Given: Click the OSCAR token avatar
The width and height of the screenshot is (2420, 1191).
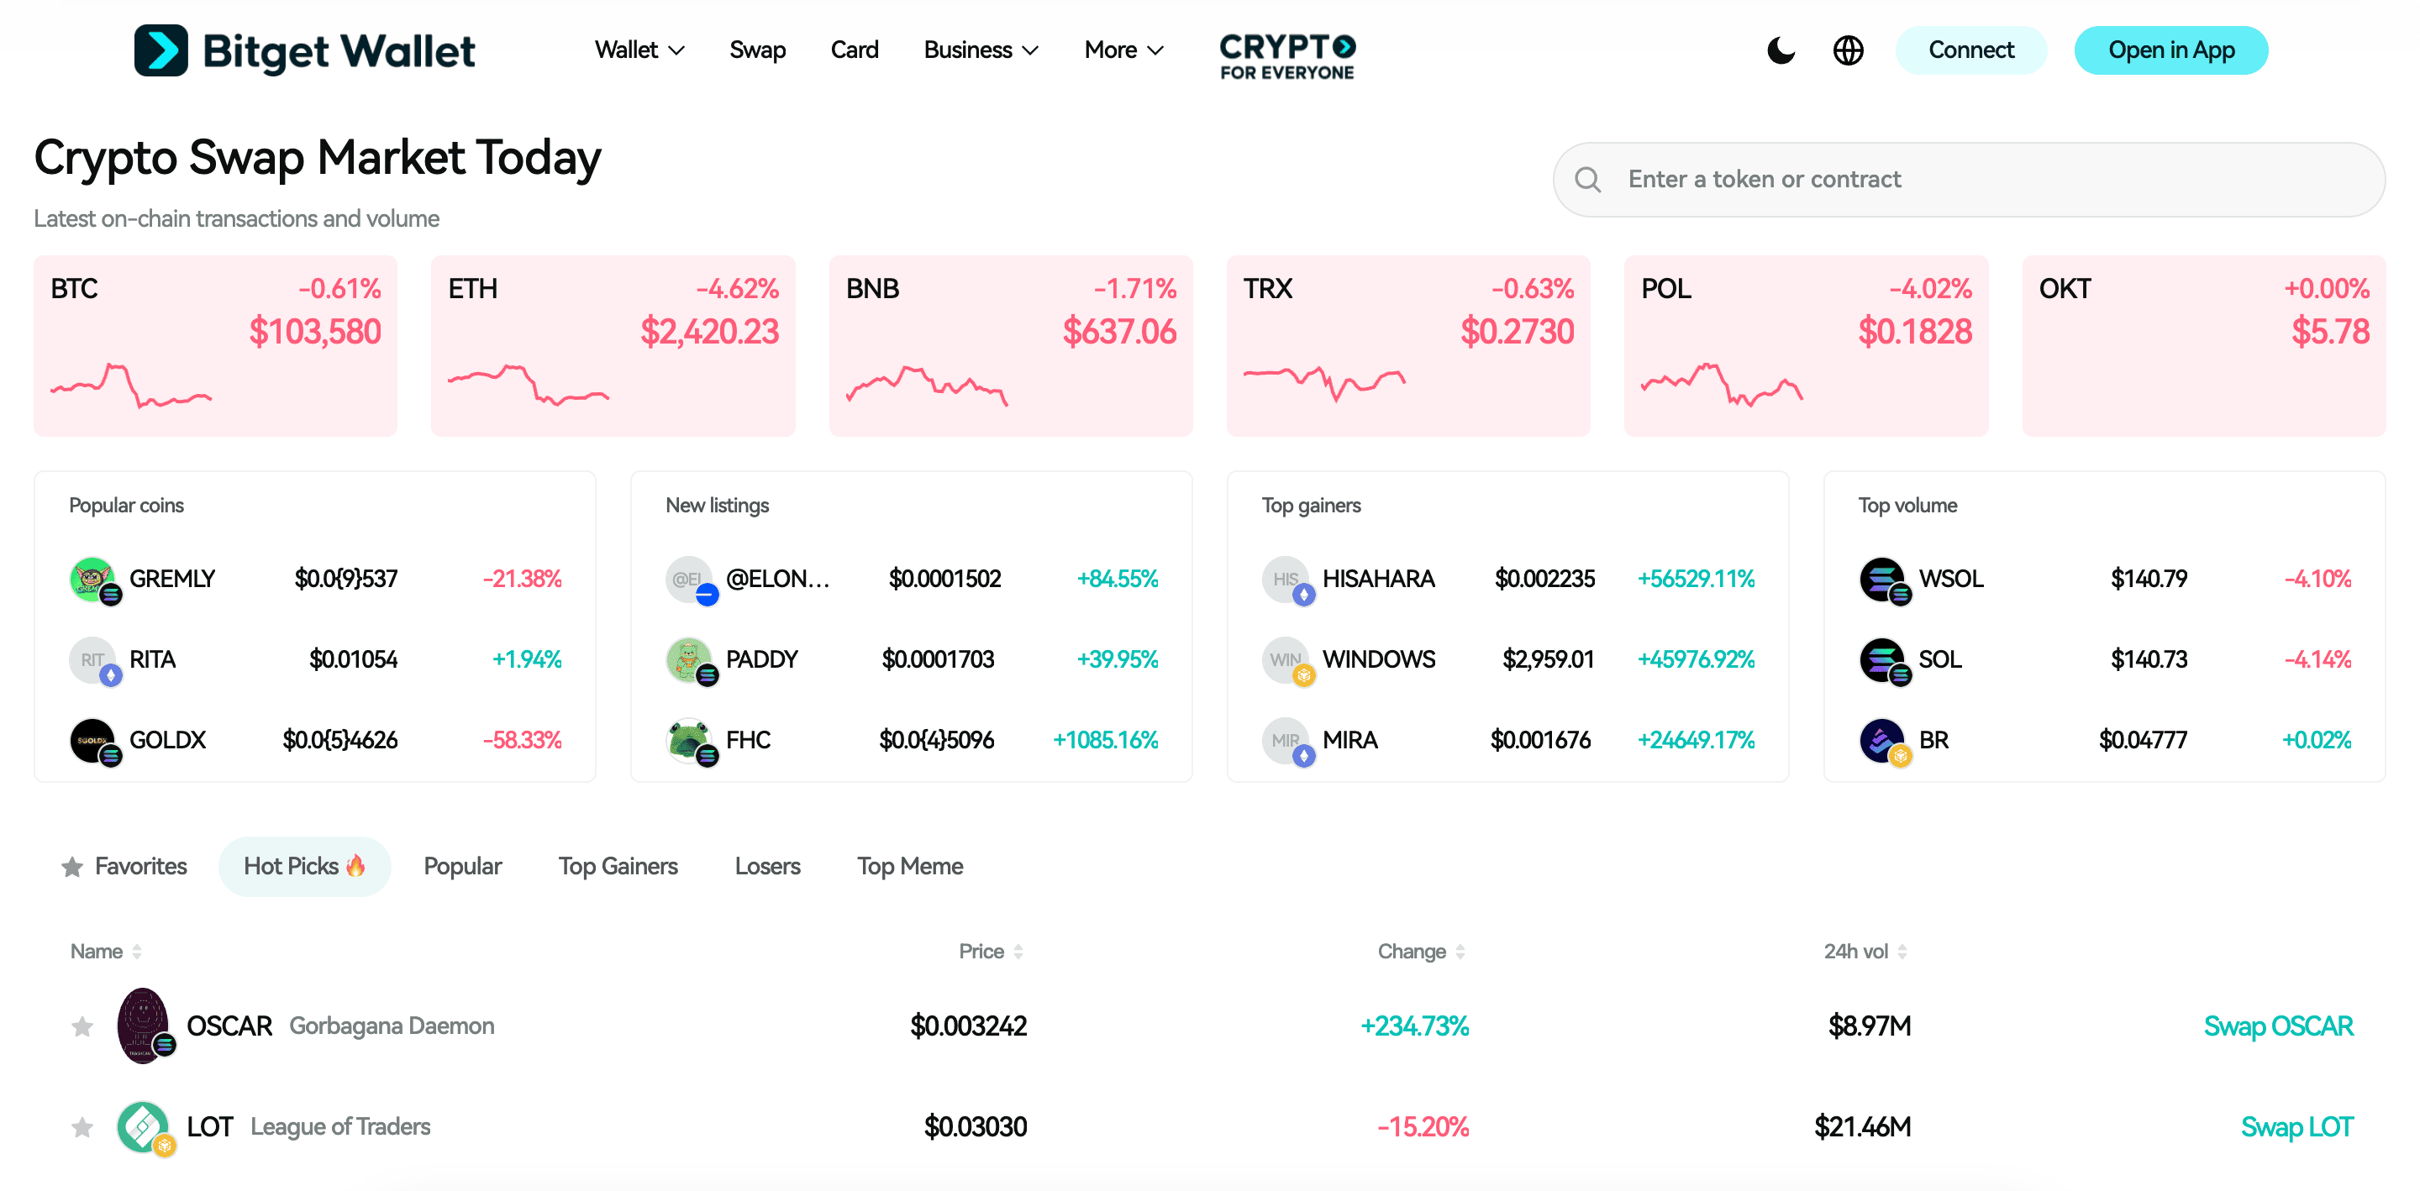Looking at the screenshot, I should click(x=144, y=1025).
